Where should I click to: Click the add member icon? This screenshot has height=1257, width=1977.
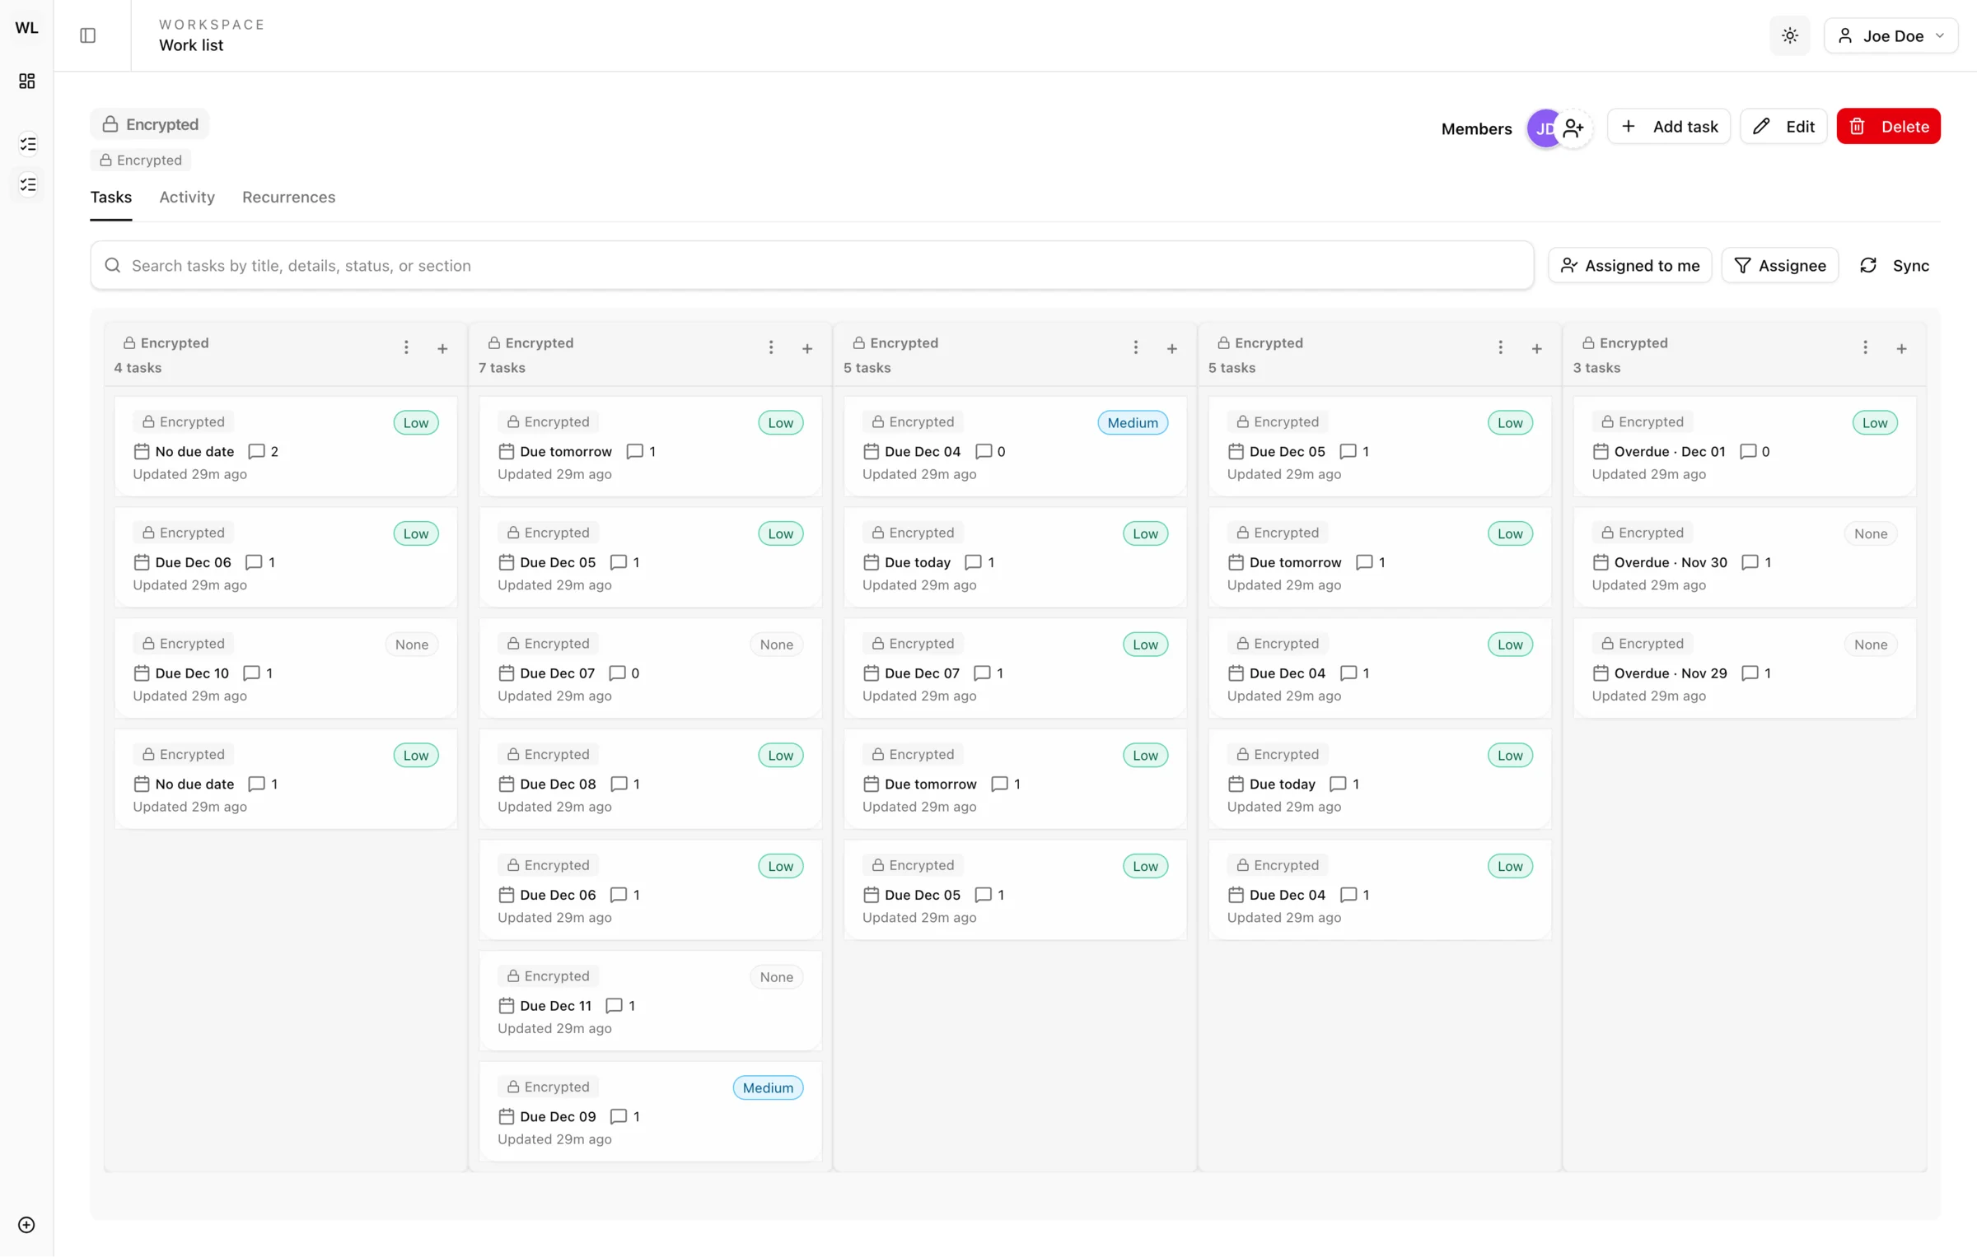(x=1574, y=128)
